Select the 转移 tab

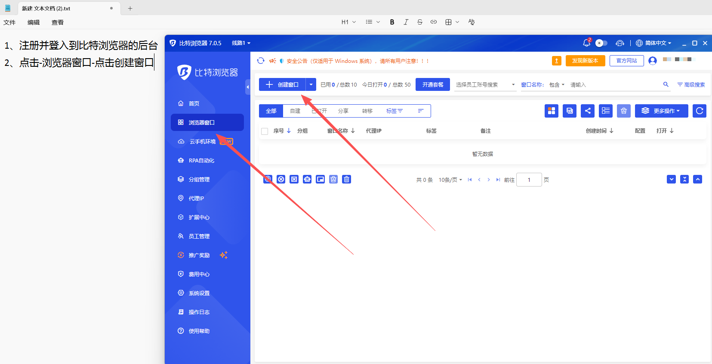point(367,111)
